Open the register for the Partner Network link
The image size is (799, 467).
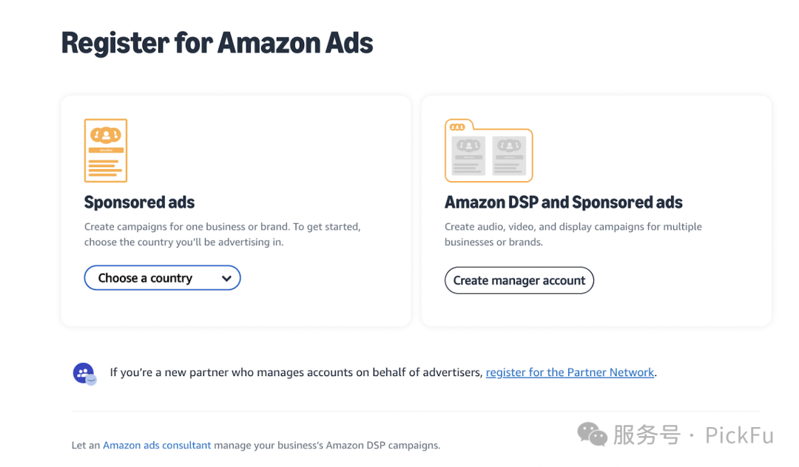tap(570, 372)
